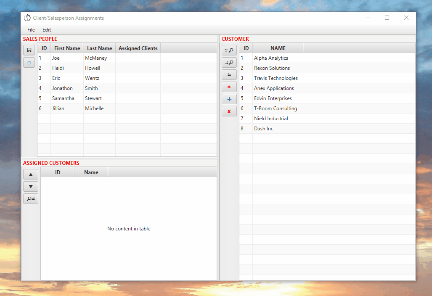Click the save floppy-disk icon in Sales People
The image size is (432, 296).
click(x=29, y=50)
